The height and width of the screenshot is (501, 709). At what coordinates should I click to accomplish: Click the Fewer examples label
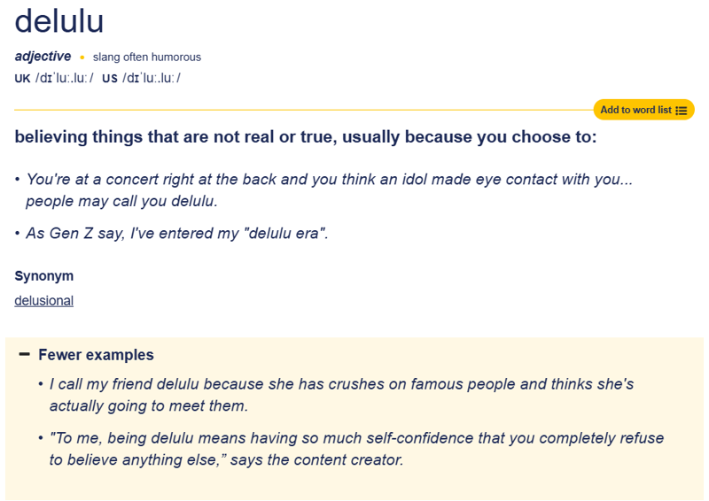coord(96,355)
